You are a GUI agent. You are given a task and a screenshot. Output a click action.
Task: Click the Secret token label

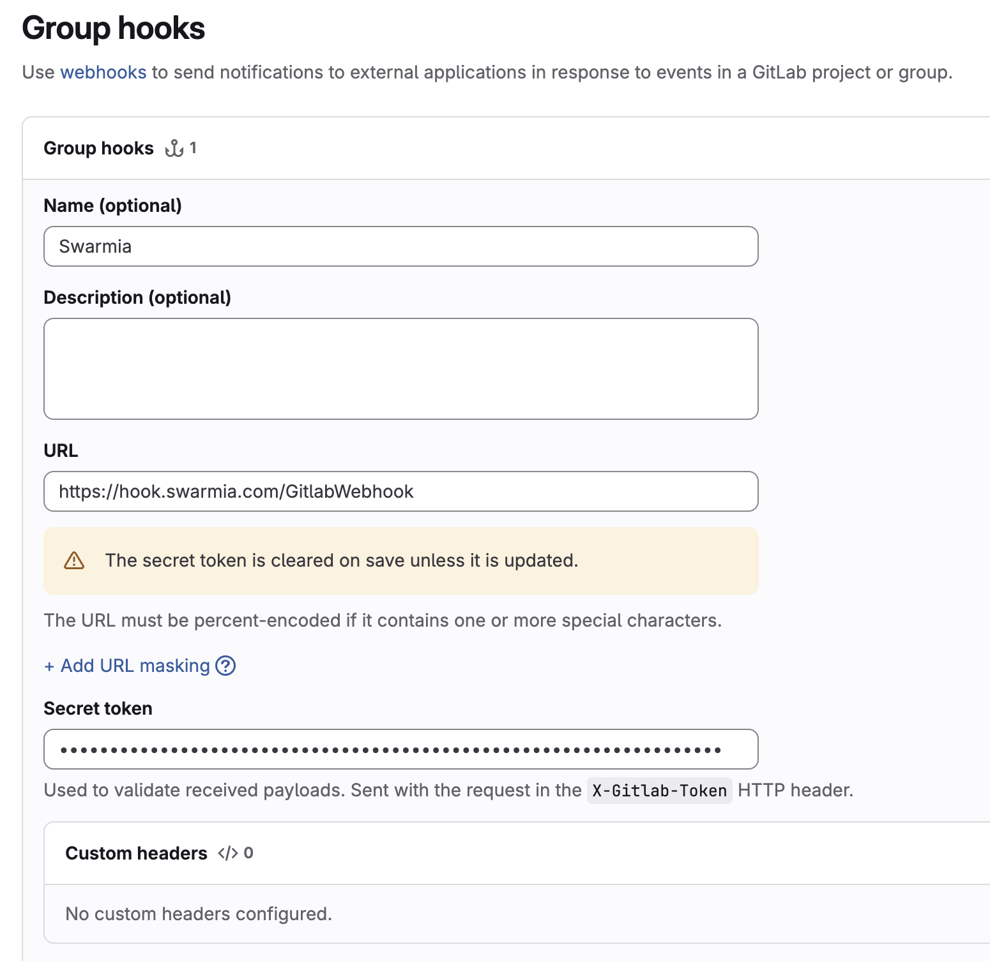pyautogui.click(x=98, y=708)
